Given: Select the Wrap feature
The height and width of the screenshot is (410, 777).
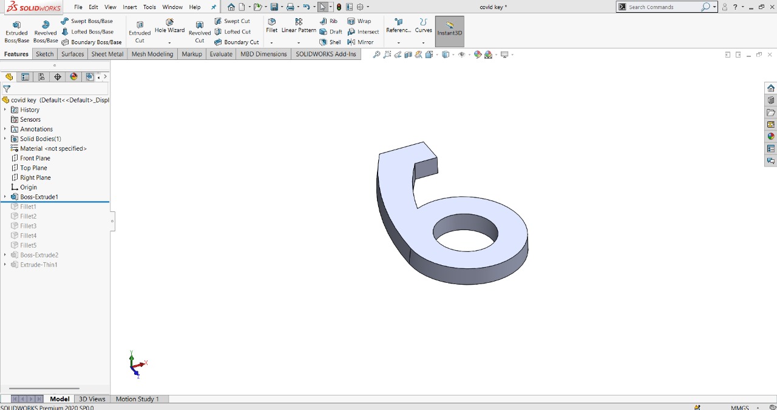Looking at the screenshot, I should 359,21.
